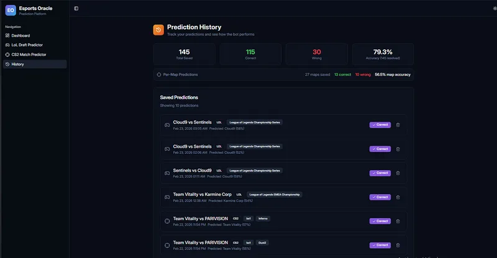The height and width of the screenshot is (258, 497).
Task: Delete the PARIVISION Inferno prediction
Action: click(x=398, y=221)
